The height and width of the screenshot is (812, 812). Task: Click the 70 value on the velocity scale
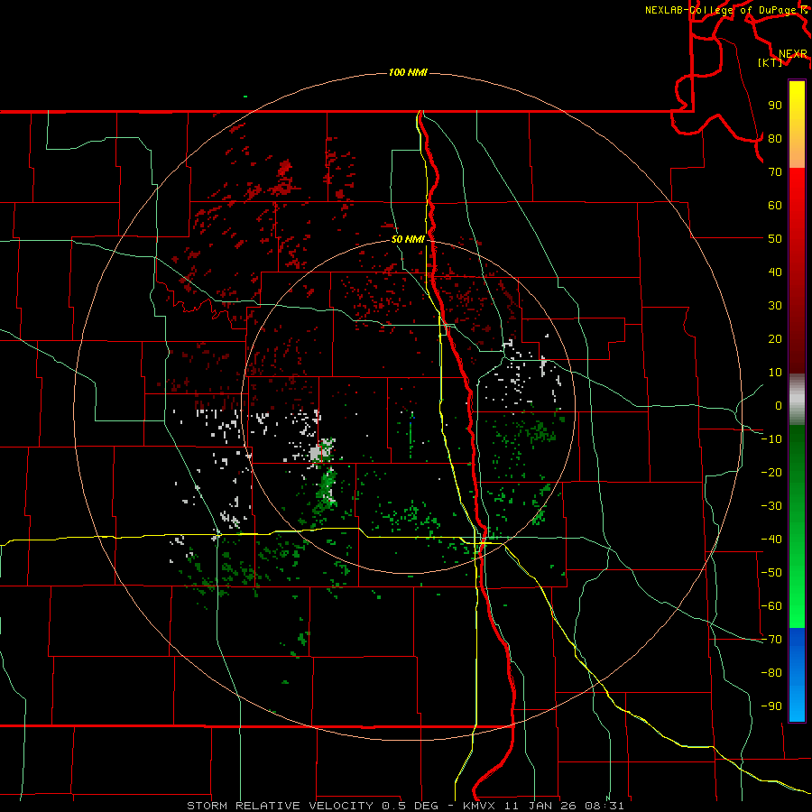[775, 172]
